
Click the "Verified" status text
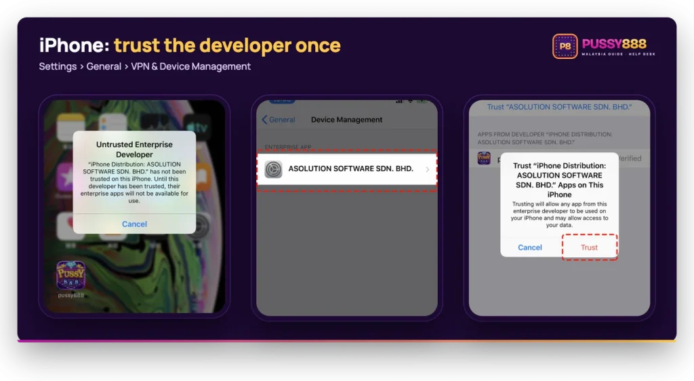click(x=630, y=158)
